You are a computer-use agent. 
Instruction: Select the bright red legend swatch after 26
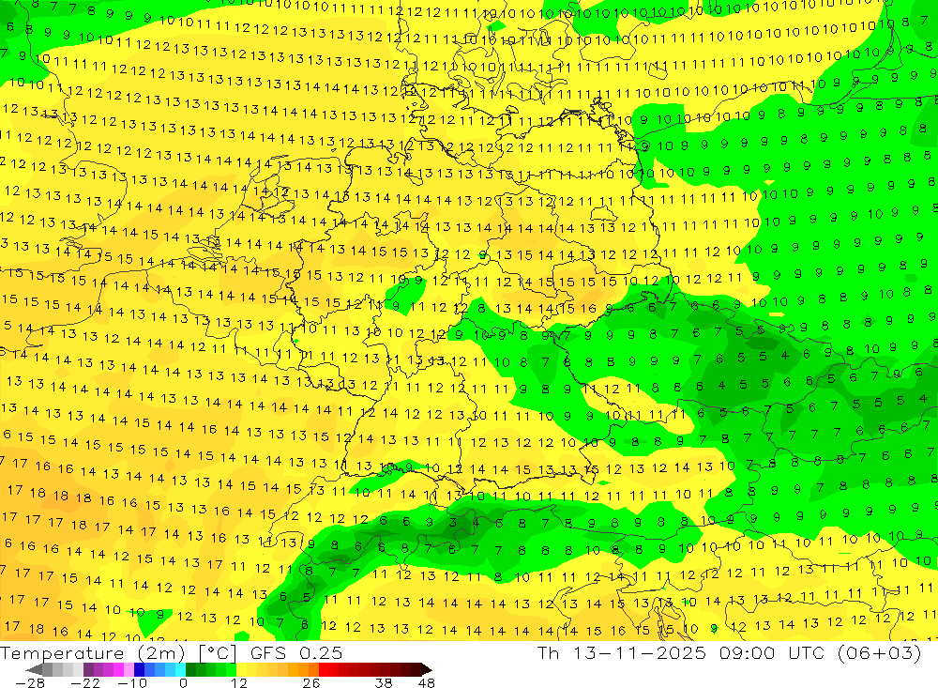point(324,669)
